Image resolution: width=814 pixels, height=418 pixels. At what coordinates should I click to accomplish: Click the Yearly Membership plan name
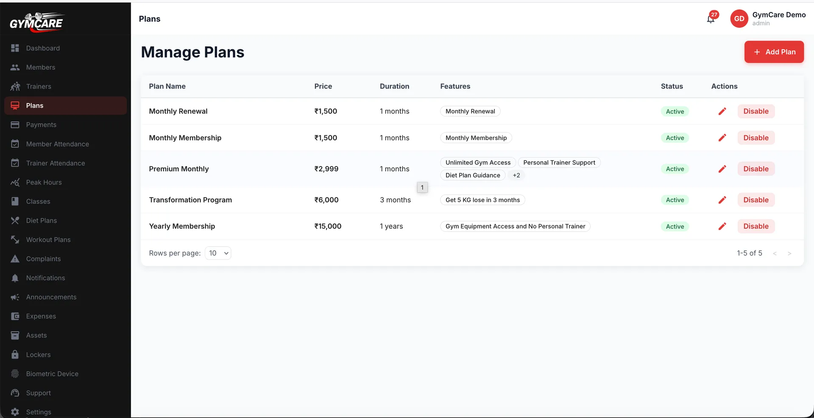182,226
